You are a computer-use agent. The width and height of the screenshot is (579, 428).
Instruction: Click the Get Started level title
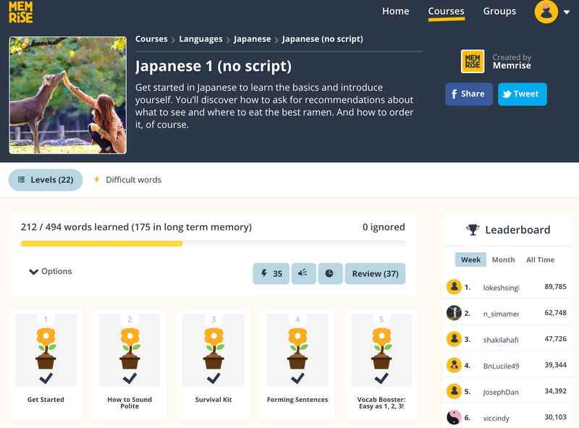tap(46, 400)
